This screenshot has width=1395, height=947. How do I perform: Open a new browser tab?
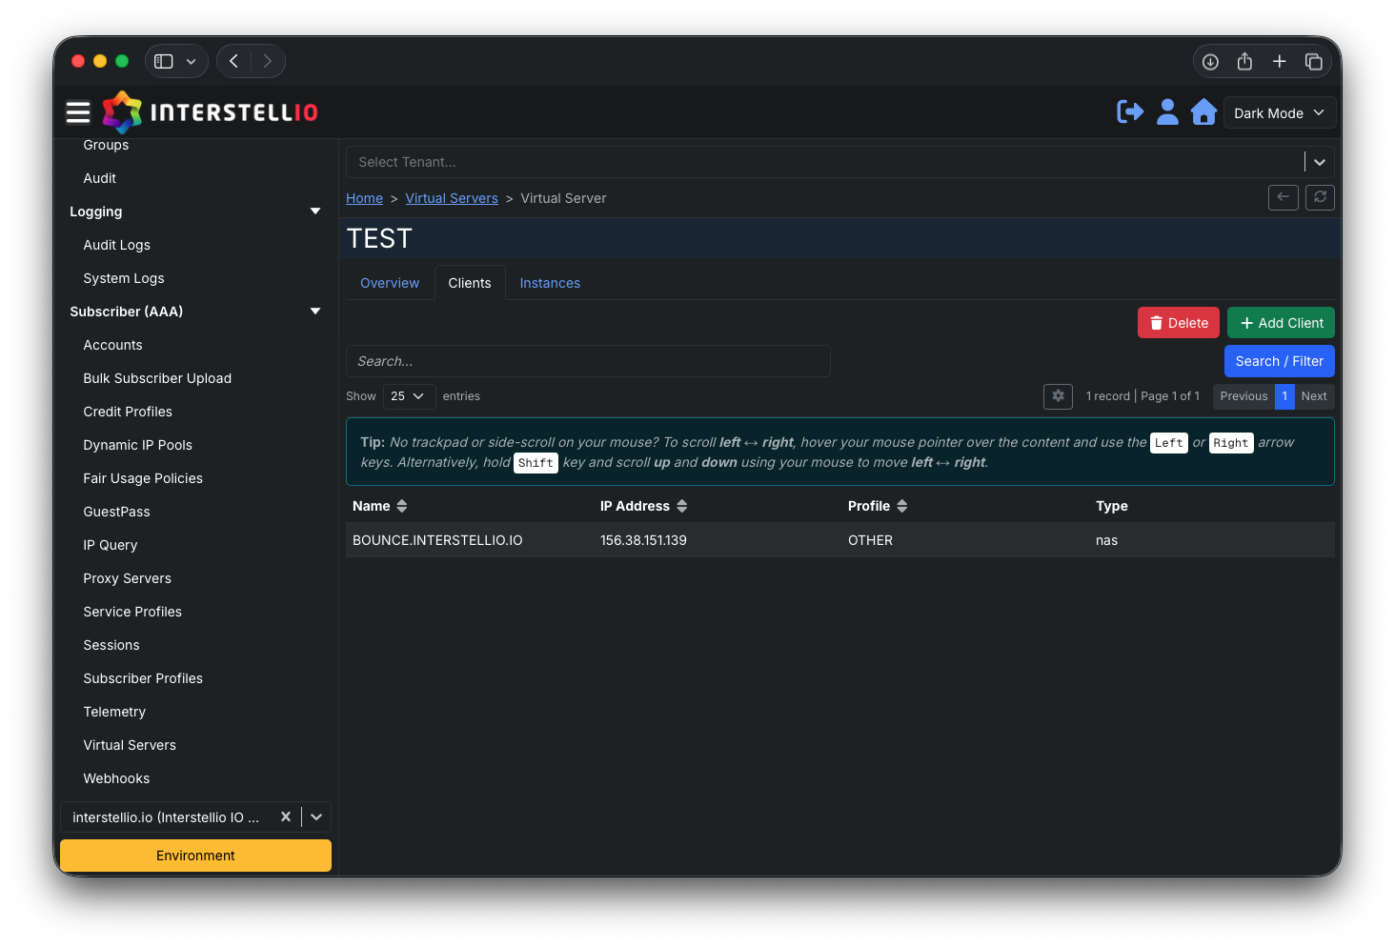(1279, 62)
